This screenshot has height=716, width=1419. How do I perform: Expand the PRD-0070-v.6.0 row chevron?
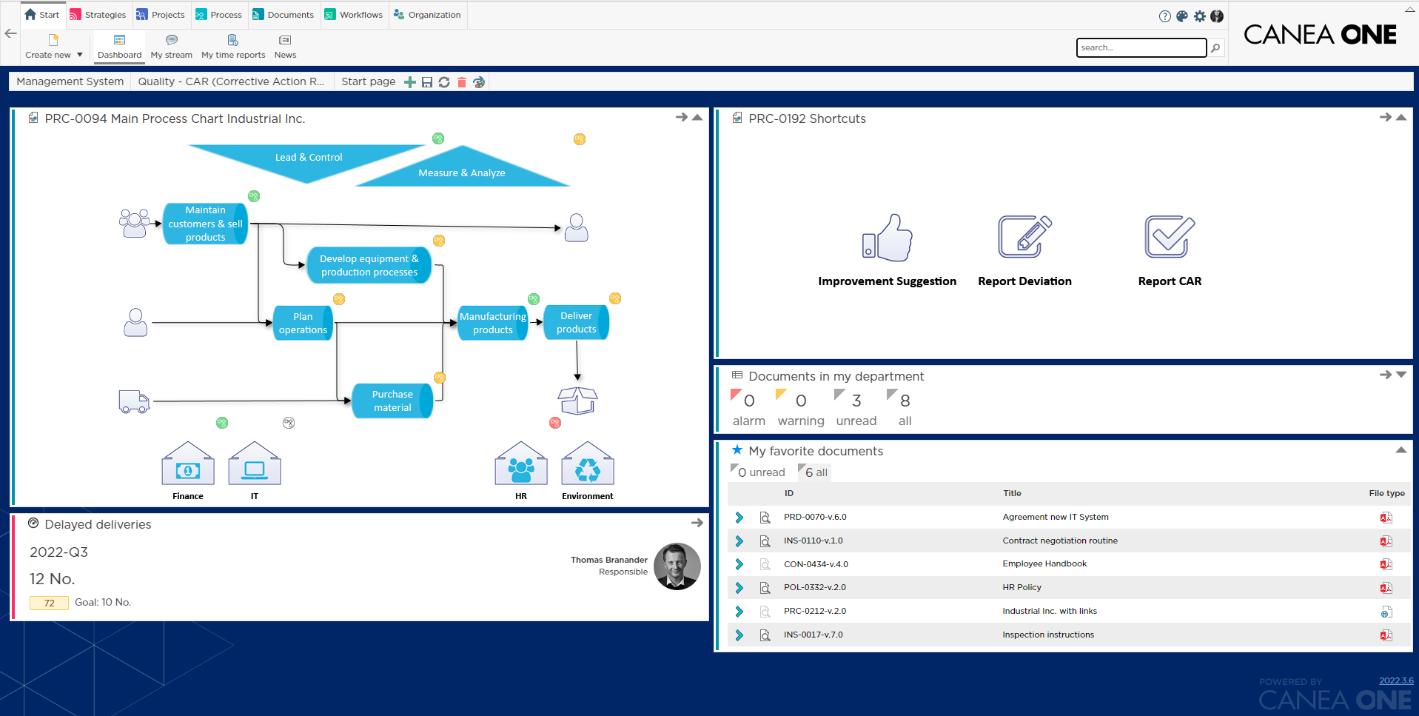739,518
